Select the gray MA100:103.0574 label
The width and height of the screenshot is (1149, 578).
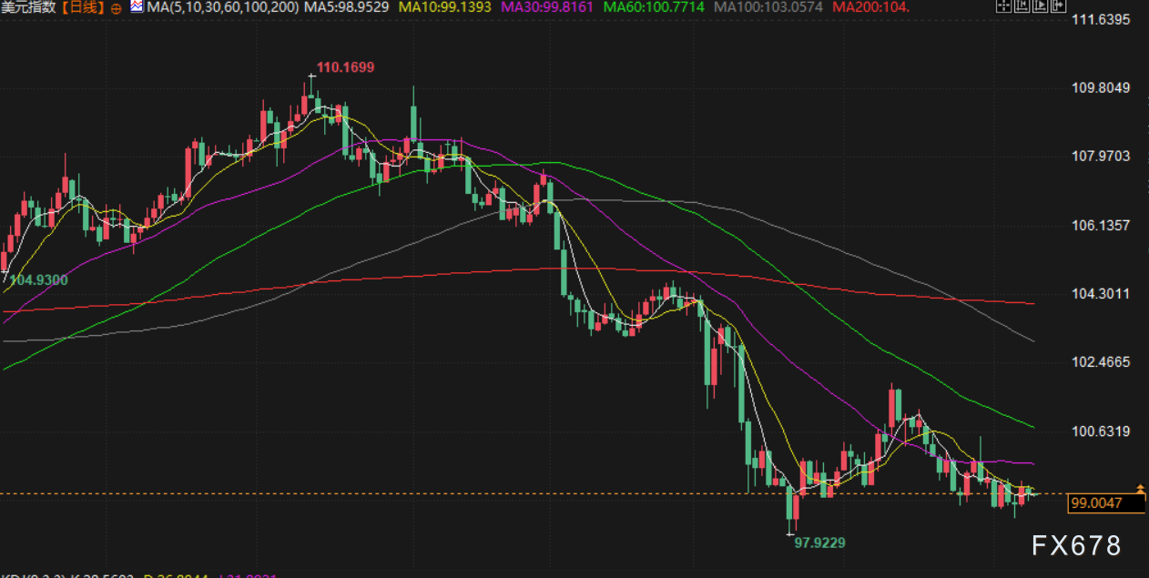pyautogui.click(x=769, y=7)
